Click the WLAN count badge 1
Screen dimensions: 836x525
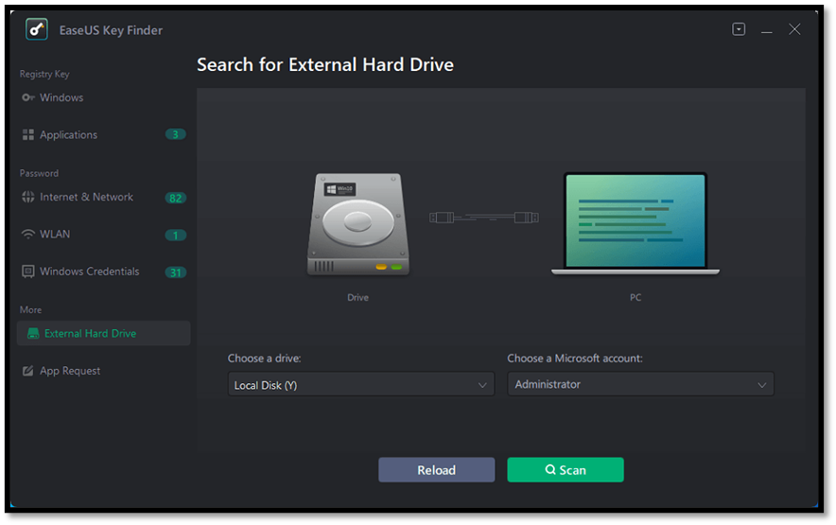tap(175, 236)
